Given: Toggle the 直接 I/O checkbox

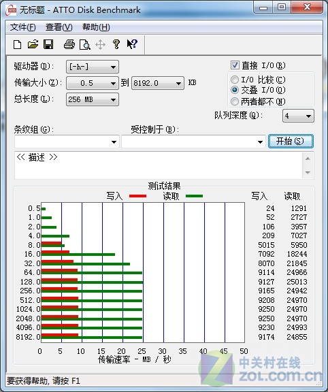Looking at the screenshot, I should tap(235, 65).
